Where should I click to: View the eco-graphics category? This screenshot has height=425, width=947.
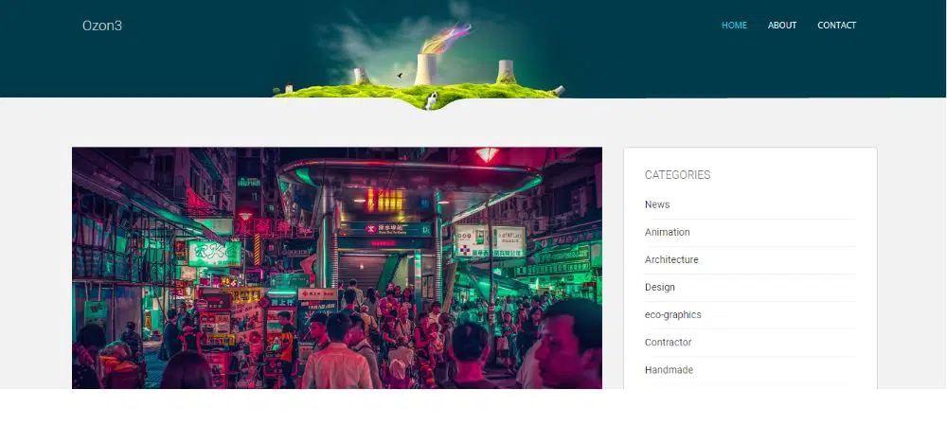tap(672, 314)
